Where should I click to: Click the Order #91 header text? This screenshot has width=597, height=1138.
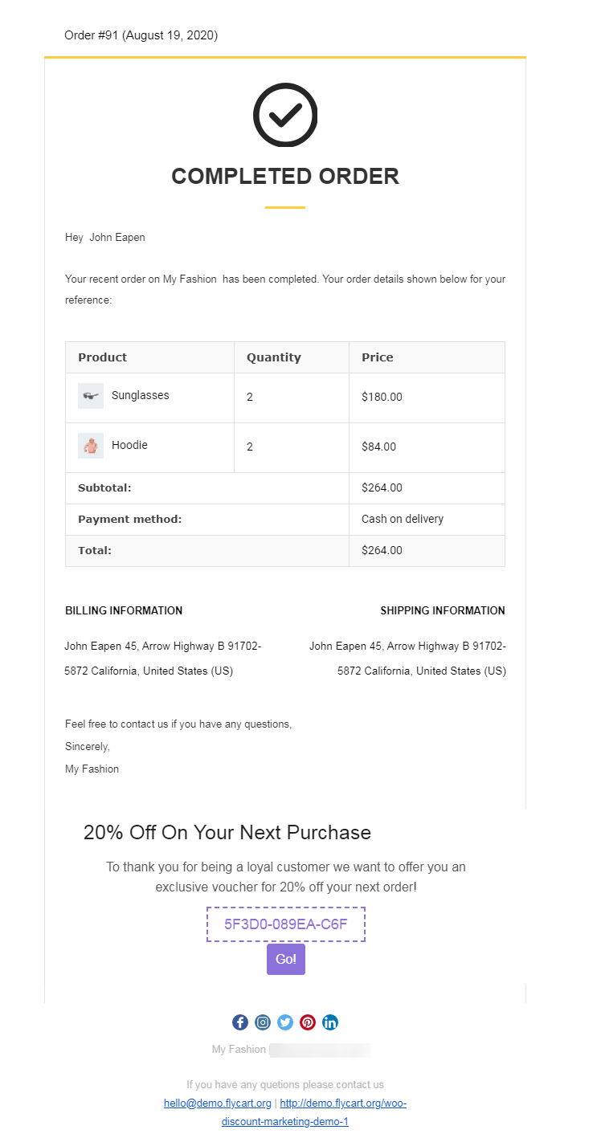tap(141, 35)
